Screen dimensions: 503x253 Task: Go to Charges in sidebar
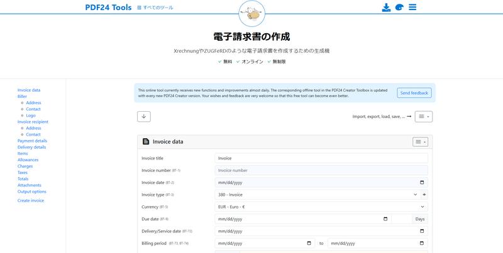click(x=25, y=166)
